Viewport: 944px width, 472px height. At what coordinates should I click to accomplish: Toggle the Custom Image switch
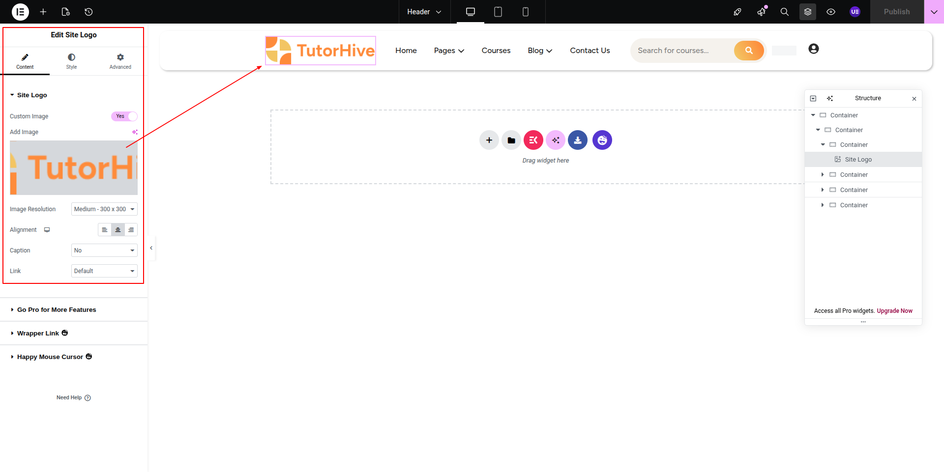(x=124, y=116)
